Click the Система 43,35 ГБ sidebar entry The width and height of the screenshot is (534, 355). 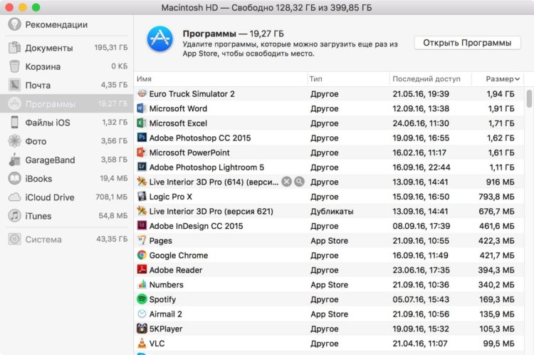point(68,239)
